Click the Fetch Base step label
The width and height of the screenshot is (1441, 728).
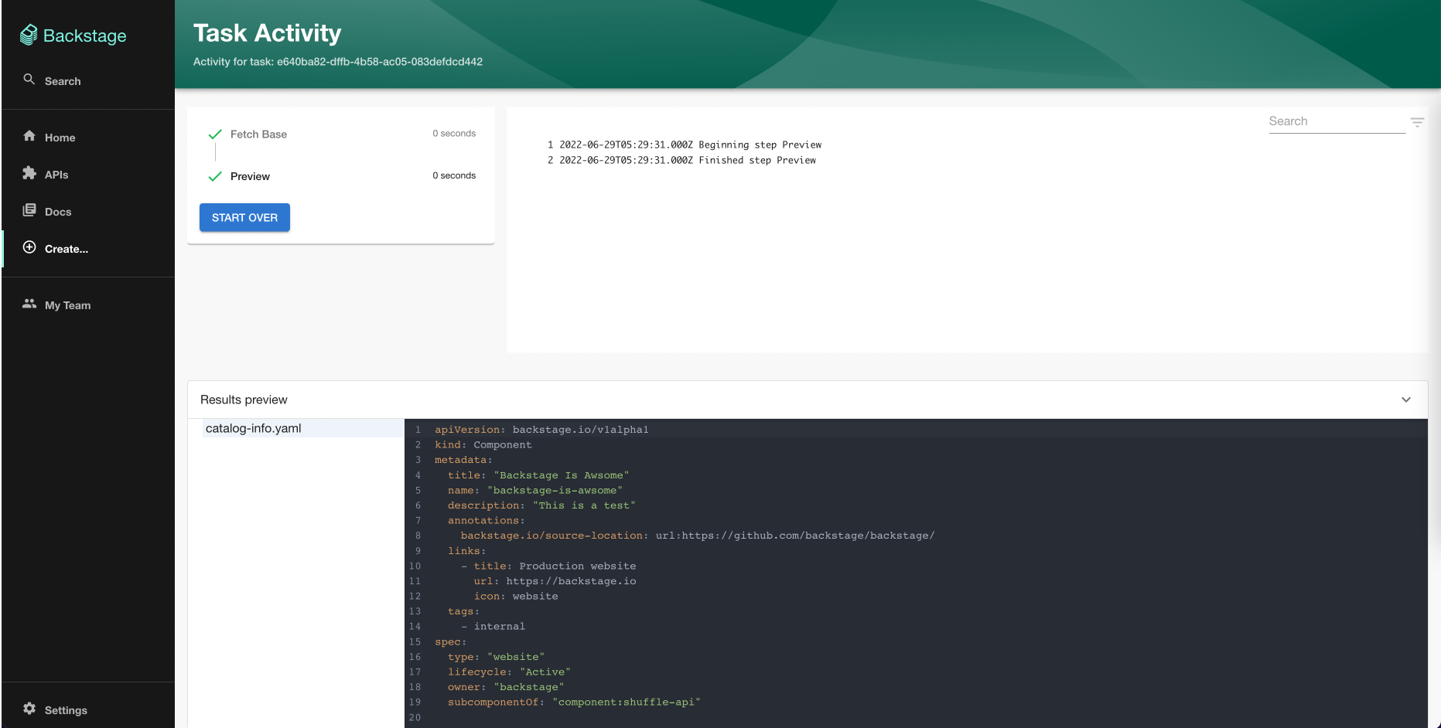[258, 134]
